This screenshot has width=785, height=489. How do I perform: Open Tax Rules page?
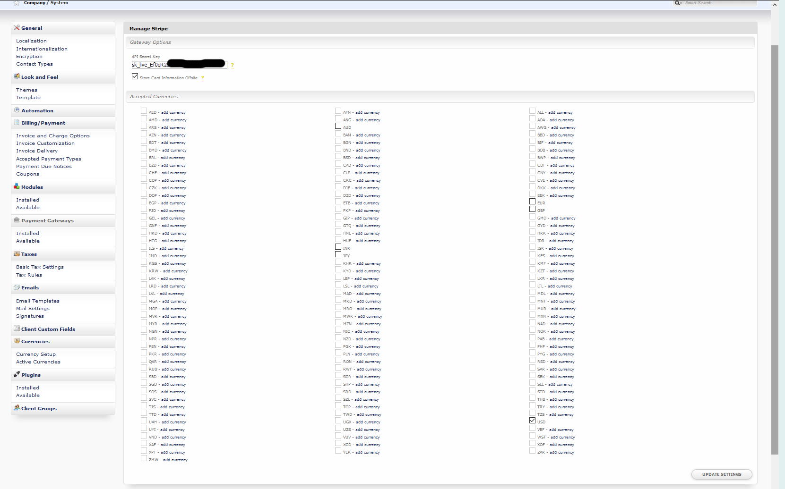[x=29, y=275]
